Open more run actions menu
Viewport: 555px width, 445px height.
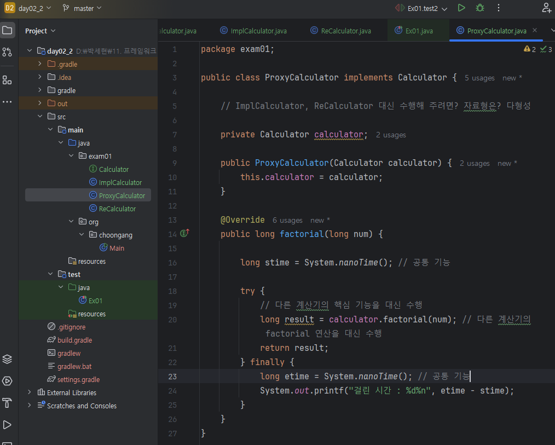point(499,8)
